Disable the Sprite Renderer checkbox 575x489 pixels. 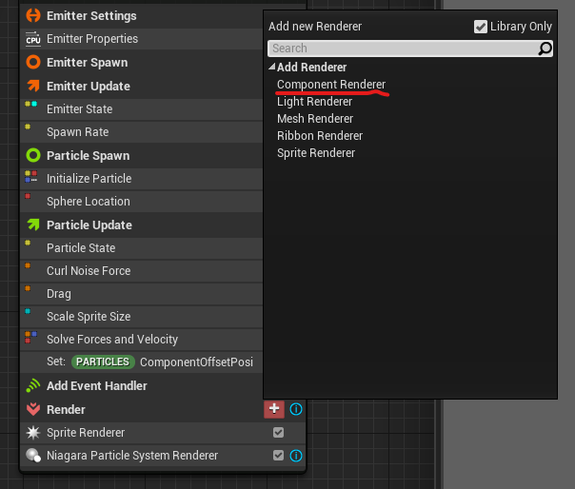pos(278,433)
